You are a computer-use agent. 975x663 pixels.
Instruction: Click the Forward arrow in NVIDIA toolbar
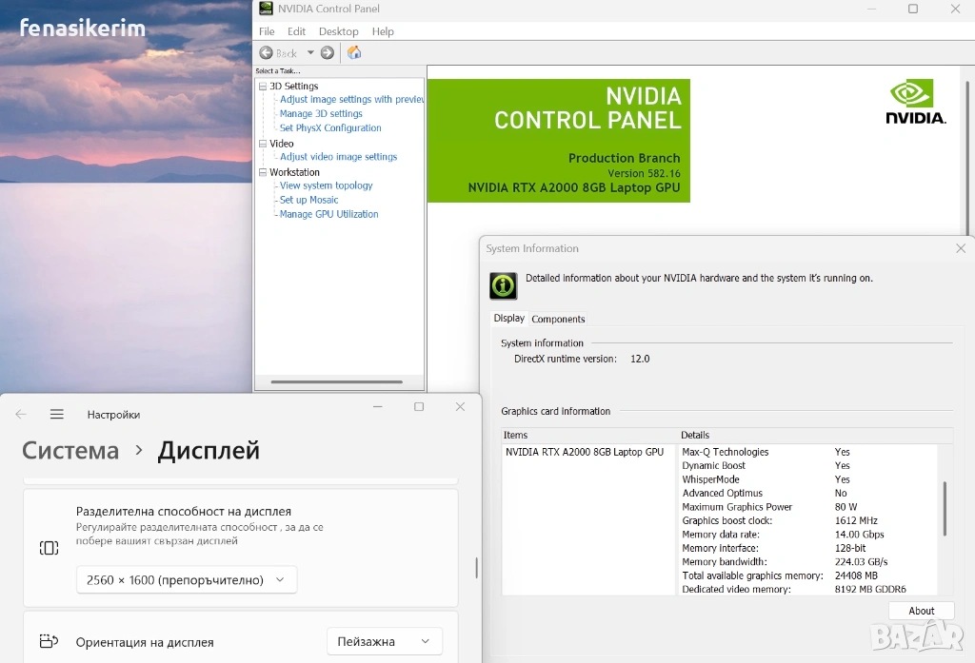[x=328, y=53]
